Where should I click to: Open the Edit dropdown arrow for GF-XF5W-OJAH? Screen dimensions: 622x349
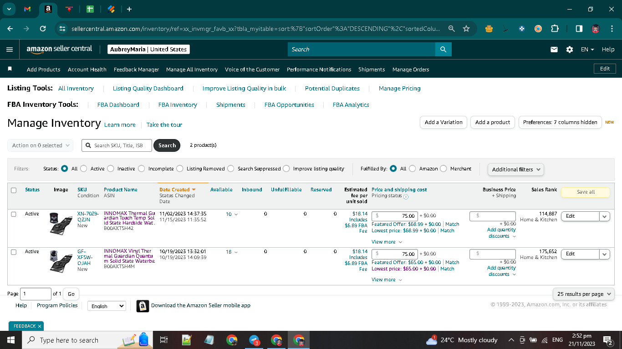[x=605, y=254]
